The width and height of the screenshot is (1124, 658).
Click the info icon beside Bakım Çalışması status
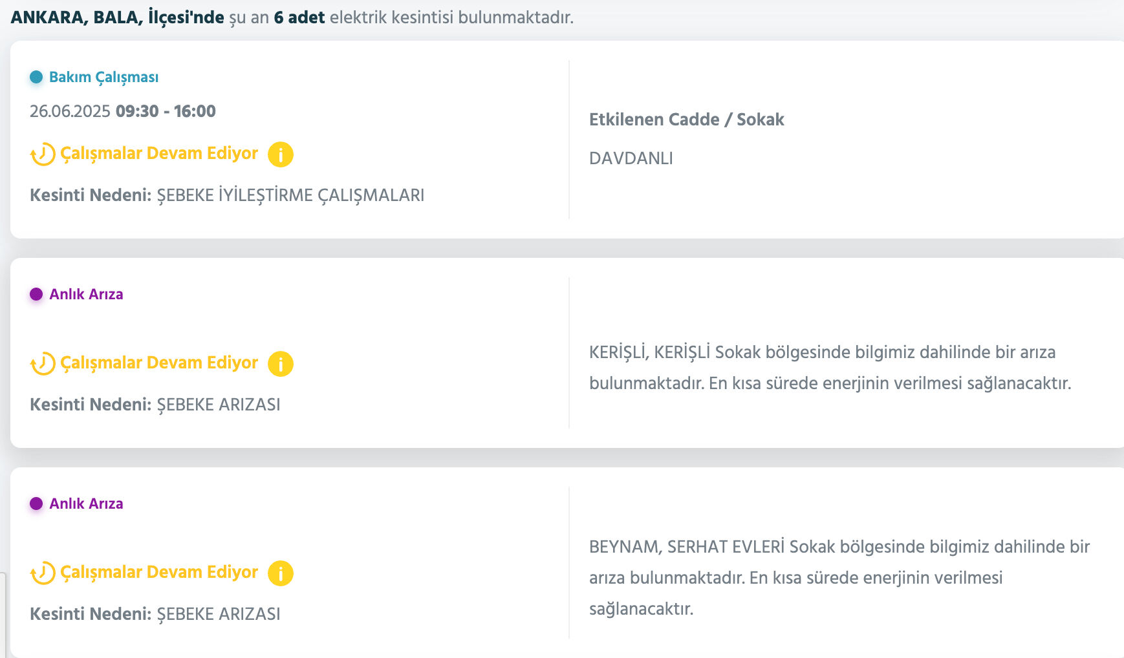coord(281,154)
